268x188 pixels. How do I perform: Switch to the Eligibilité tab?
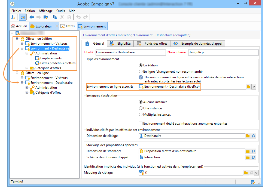[120, 44]
